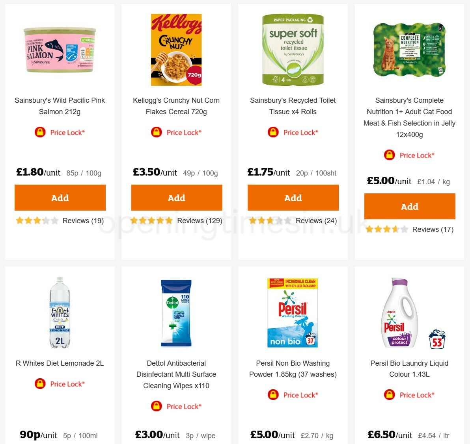470x444 pixels.
Task: Open the Pink Salmon product name link
Action: (60, 106)
